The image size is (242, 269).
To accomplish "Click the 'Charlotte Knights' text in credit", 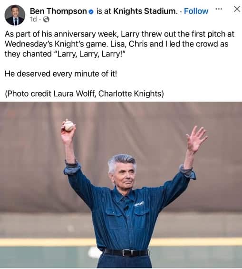I will point(130,94).
